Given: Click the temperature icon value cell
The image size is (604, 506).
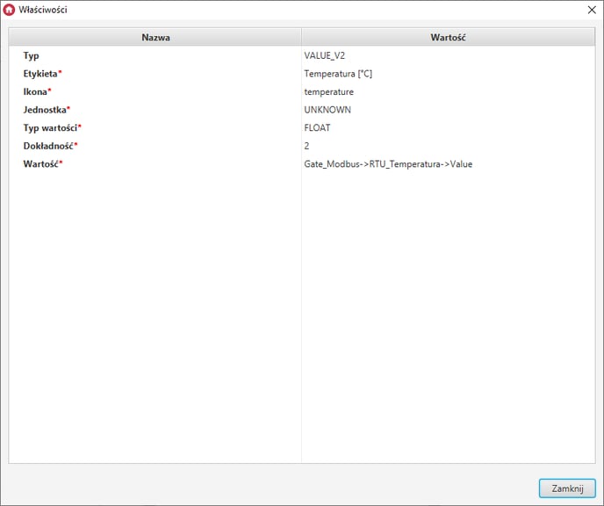Looking at the screenshot, I should (x=449, y=91).
